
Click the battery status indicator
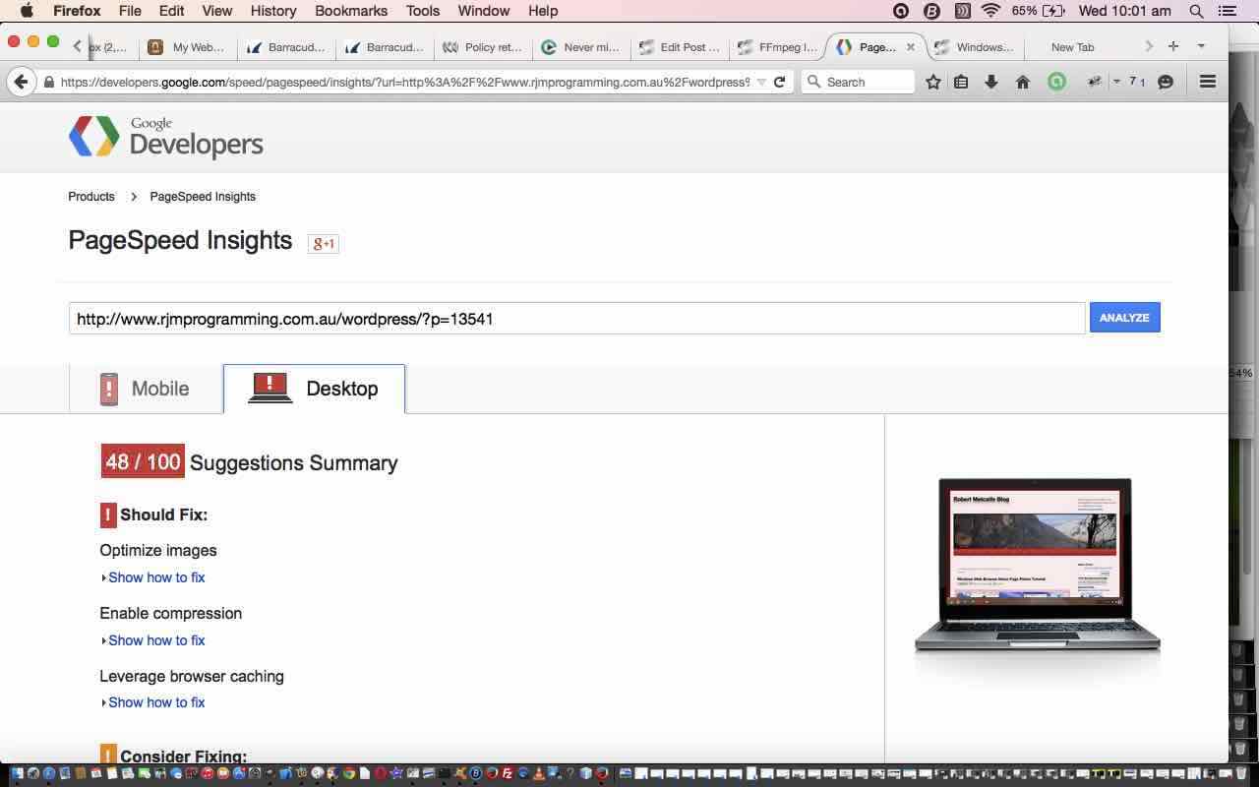[1039, 11]
